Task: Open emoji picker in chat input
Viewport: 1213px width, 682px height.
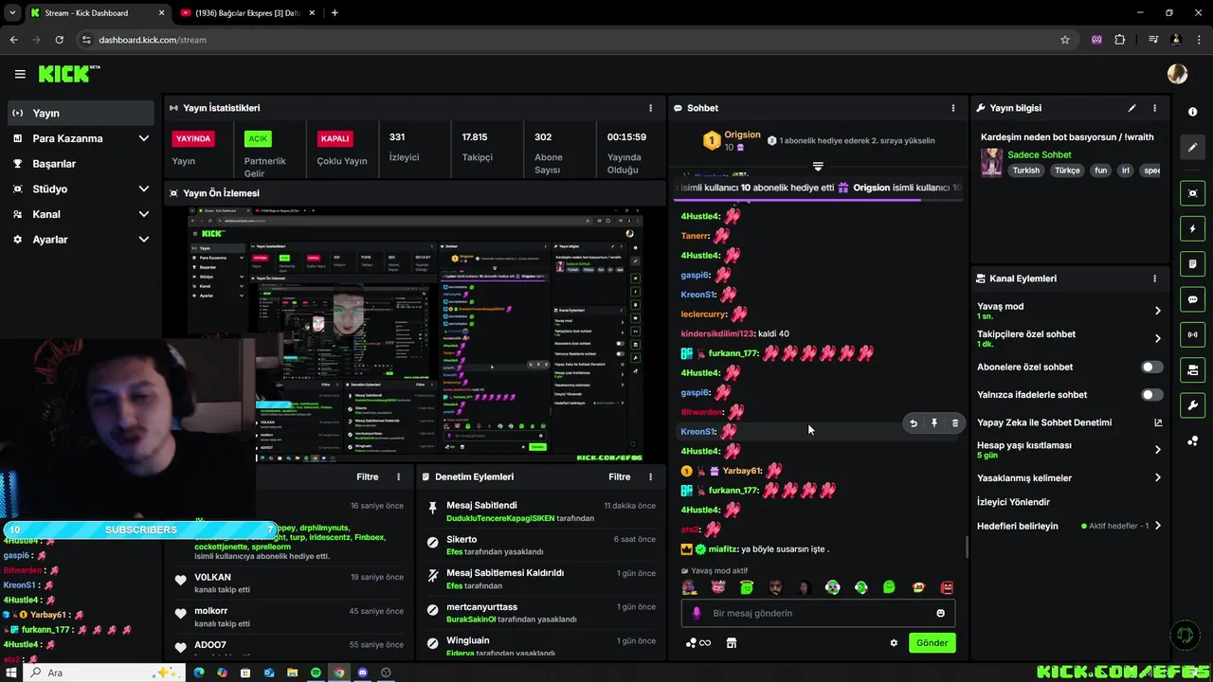Action: [x=941, y=613]
